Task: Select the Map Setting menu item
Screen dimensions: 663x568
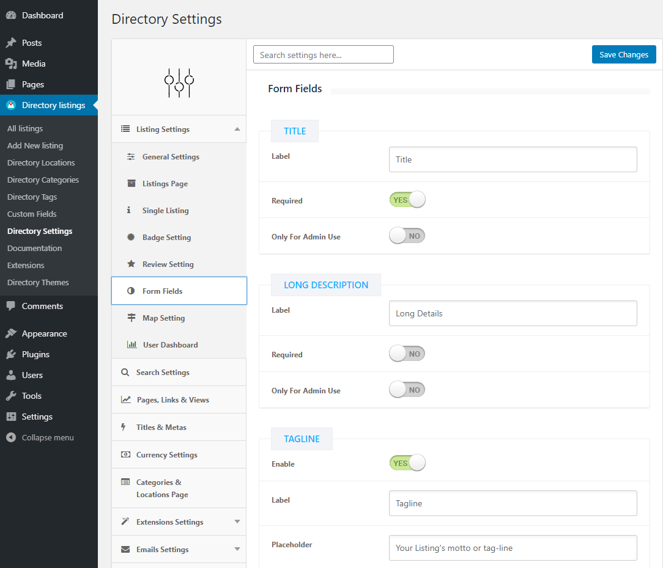Action: pos(179,318)
